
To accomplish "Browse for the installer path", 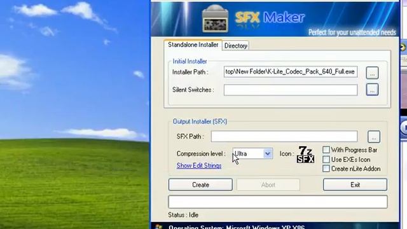I will click(372, 73).
